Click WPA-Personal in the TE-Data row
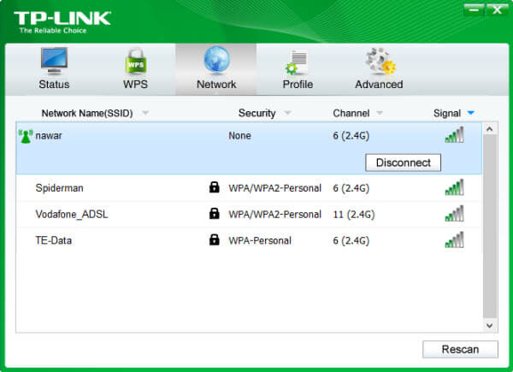 tap(260, 240)
